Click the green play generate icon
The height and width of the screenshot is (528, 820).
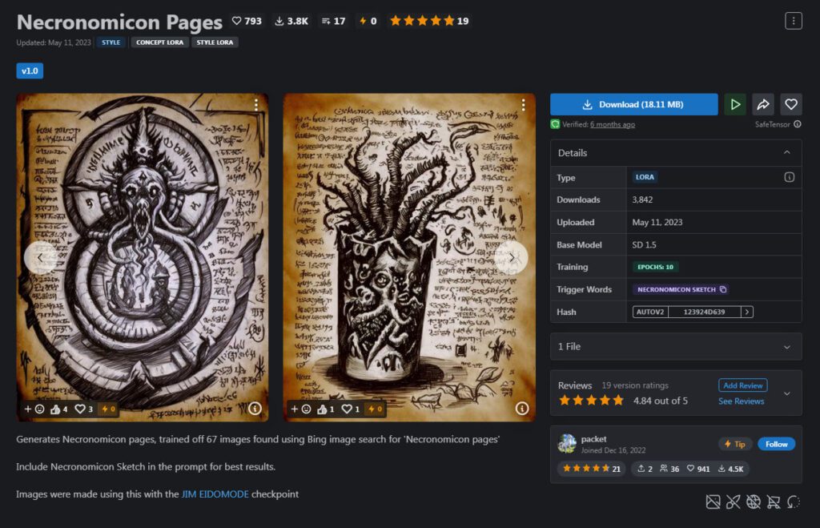pos(735,104)
